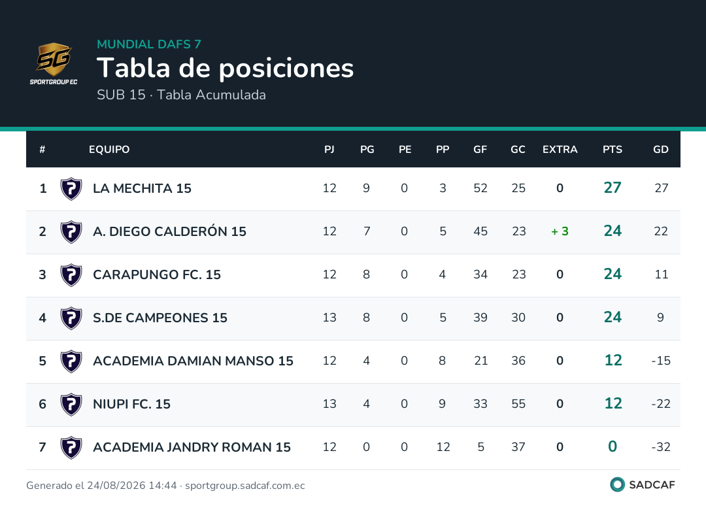The height and width of the screenshot is (519, 706).
Task: Click the SportGroup EC logo
Action: click(x=54, y=64)
